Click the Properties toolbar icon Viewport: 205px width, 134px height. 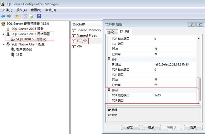point(25,16)
